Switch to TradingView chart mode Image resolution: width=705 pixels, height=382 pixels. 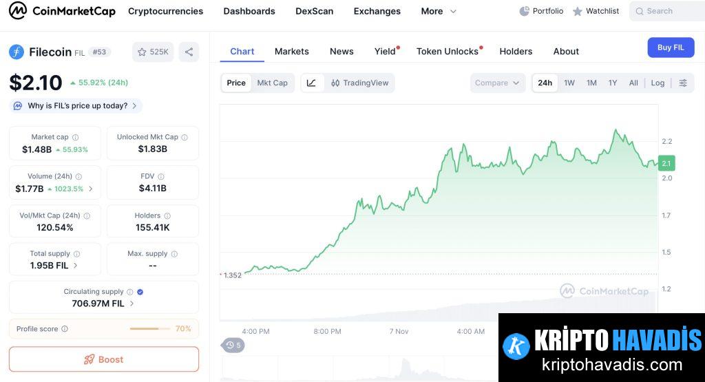point(359,83)
